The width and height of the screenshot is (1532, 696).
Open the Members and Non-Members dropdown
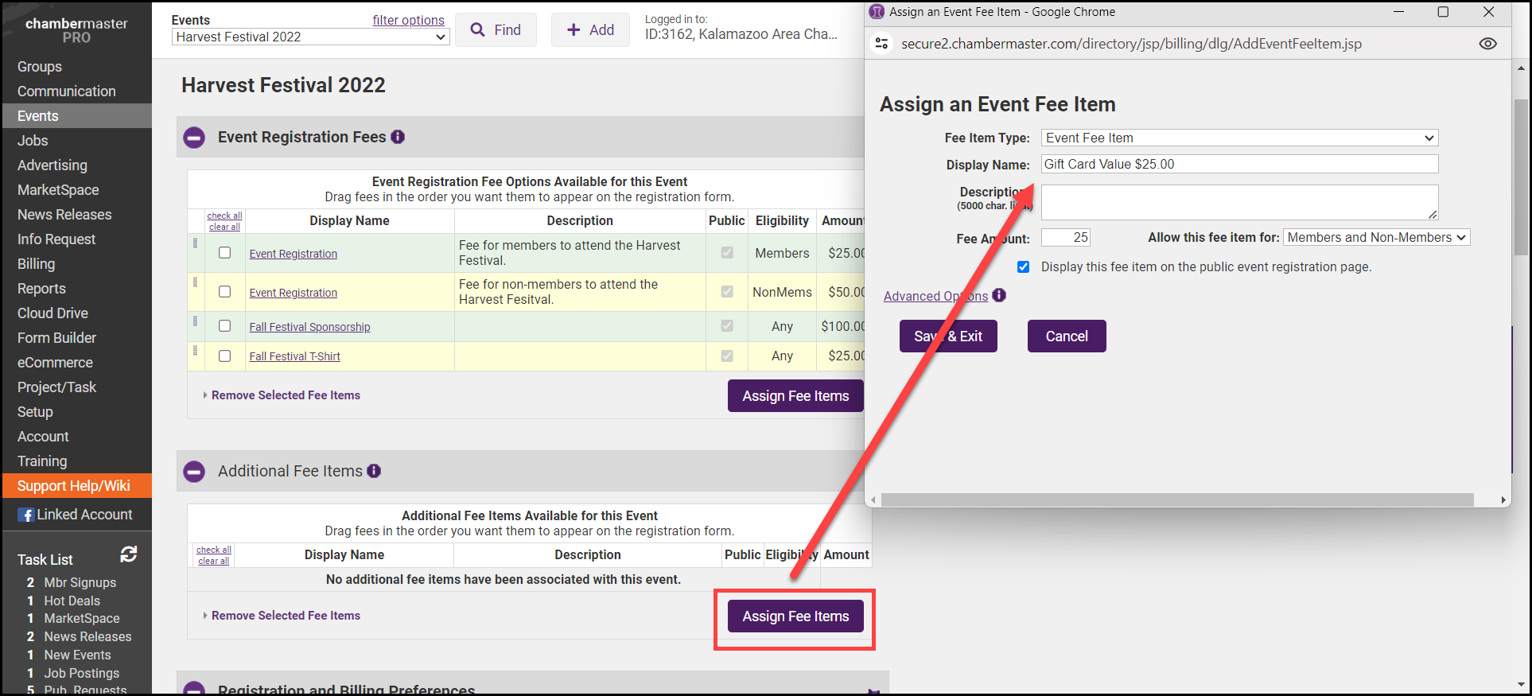1375,237
